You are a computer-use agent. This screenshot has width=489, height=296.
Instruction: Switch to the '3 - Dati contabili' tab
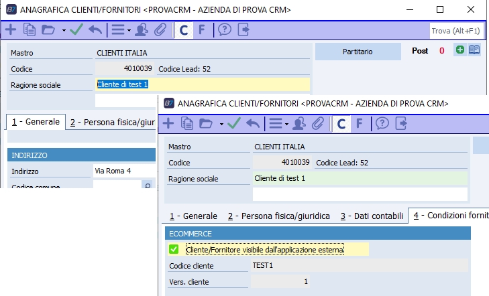click(371, 216)
